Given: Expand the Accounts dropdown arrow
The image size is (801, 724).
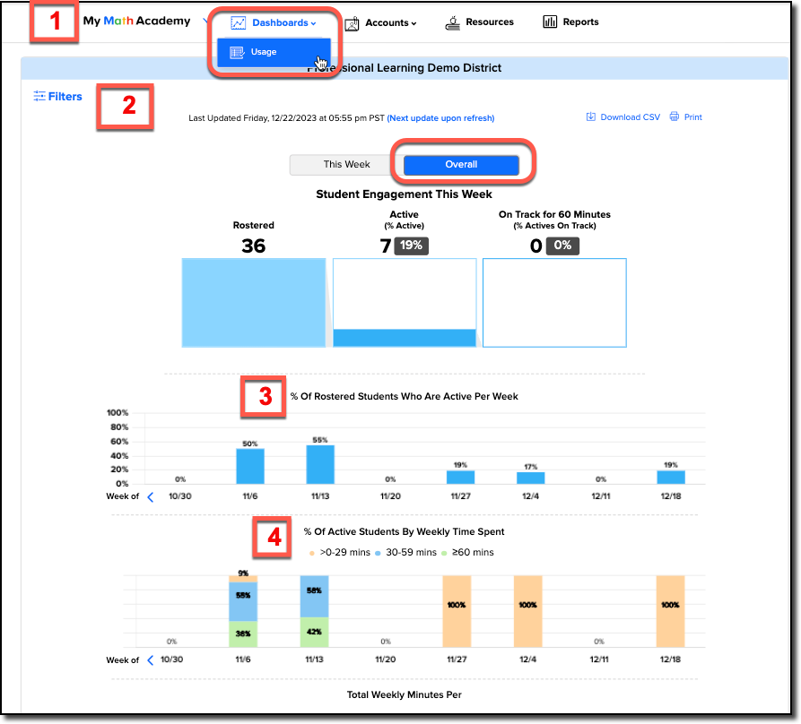Looking at the screenshot, I should pyautogui.click(x=414, y=23).
